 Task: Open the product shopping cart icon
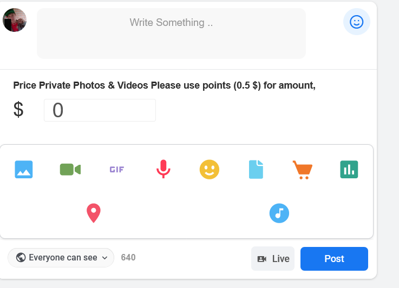click(303, 170)
